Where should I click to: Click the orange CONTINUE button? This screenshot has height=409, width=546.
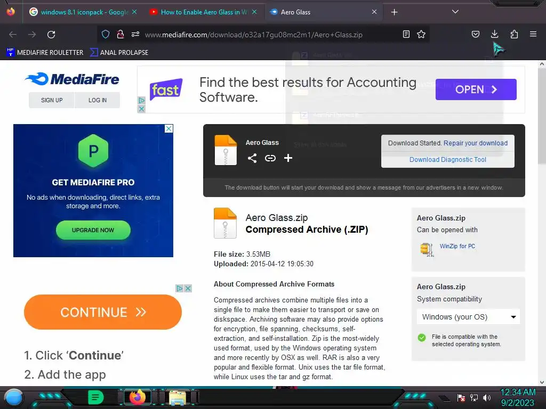103,312
